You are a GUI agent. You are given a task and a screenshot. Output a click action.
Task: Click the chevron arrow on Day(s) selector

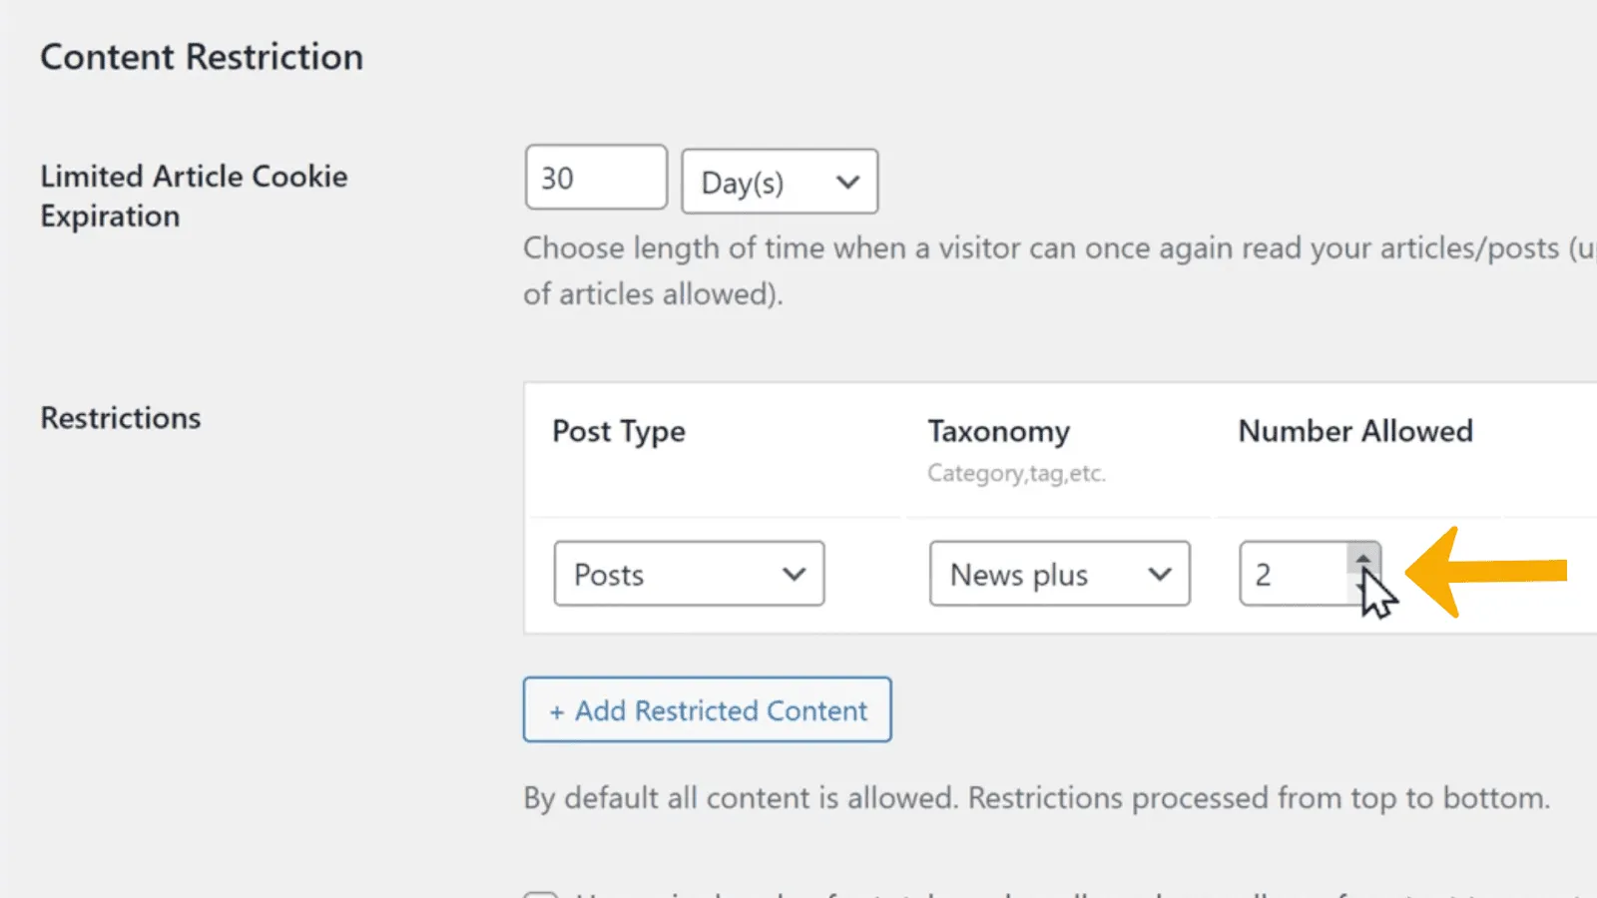847,183
